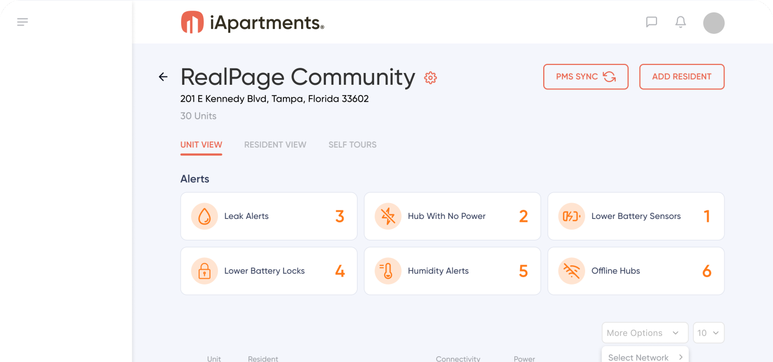Viewport: 773px width, 362px height.
Task: Click the Lower Battery Locks padlock icon
Action: [x=204, y=271]
